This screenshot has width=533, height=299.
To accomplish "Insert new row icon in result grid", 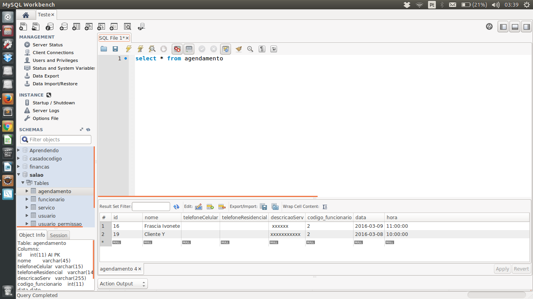I will click(210, 207).
